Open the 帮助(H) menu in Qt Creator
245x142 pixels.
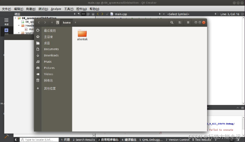94,9
